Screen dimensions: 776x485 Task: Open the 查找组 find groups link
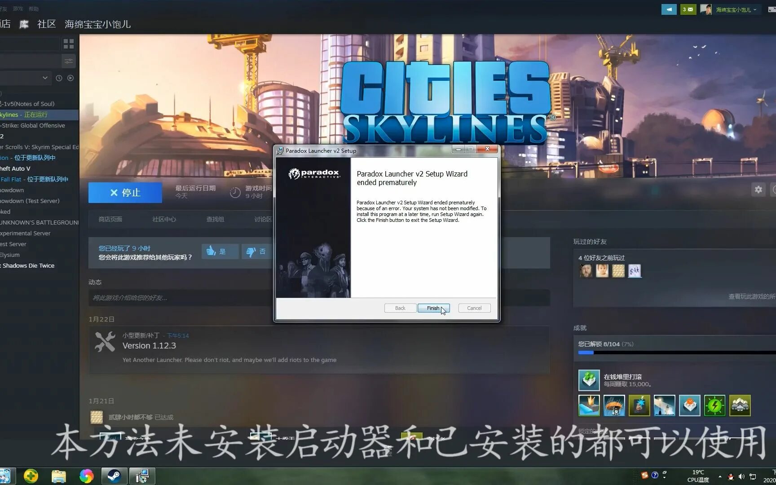(215, 219)
